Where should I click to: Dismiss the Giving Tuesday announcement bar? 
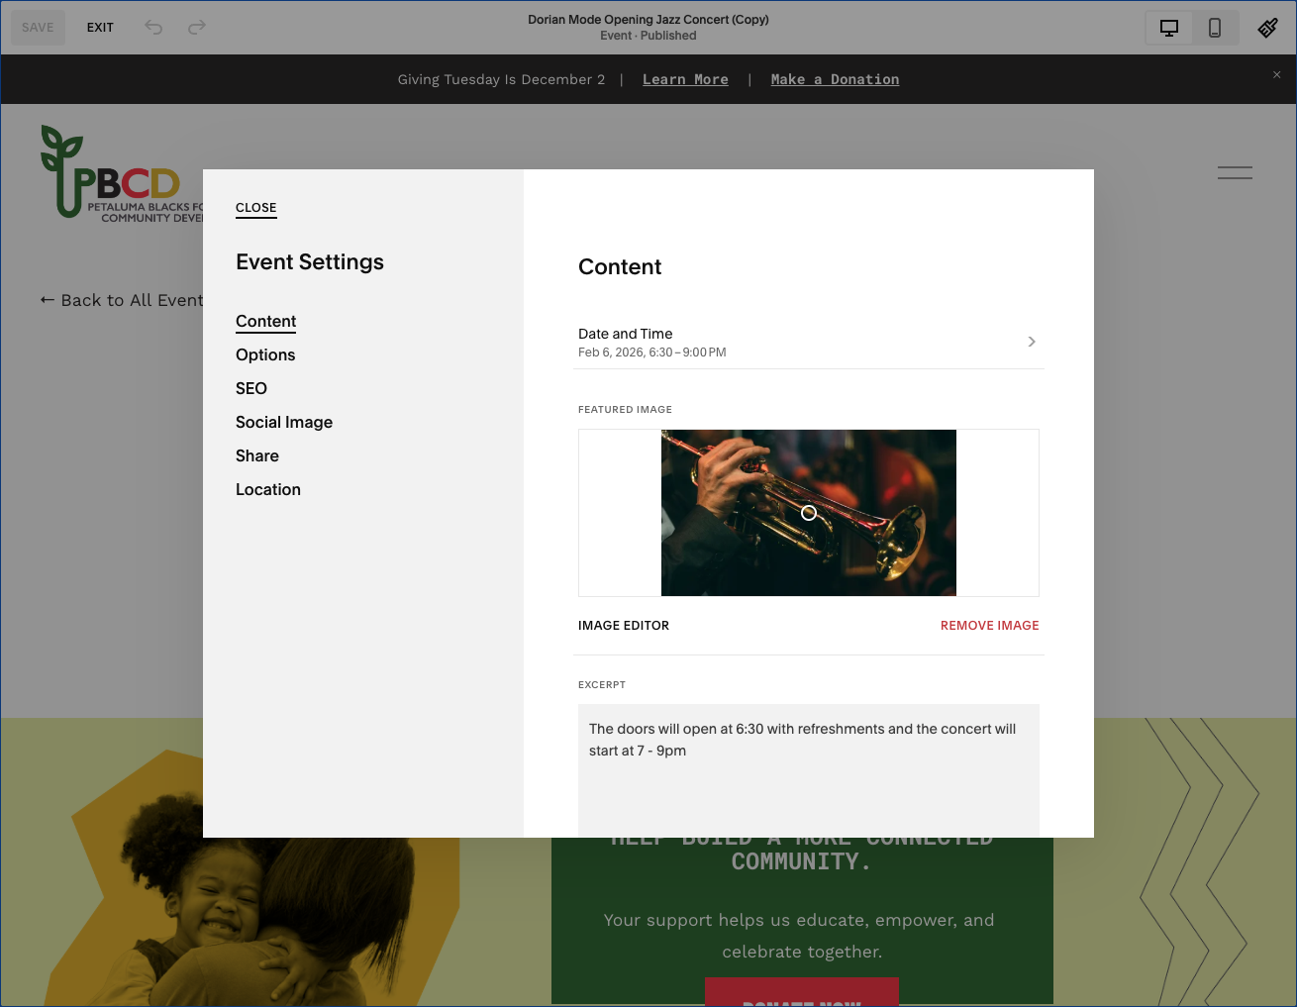coord(1276,74)
